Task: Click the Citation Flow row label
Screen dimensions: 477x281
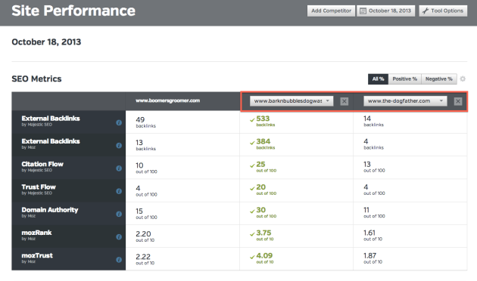Action: tap(42, 164)
